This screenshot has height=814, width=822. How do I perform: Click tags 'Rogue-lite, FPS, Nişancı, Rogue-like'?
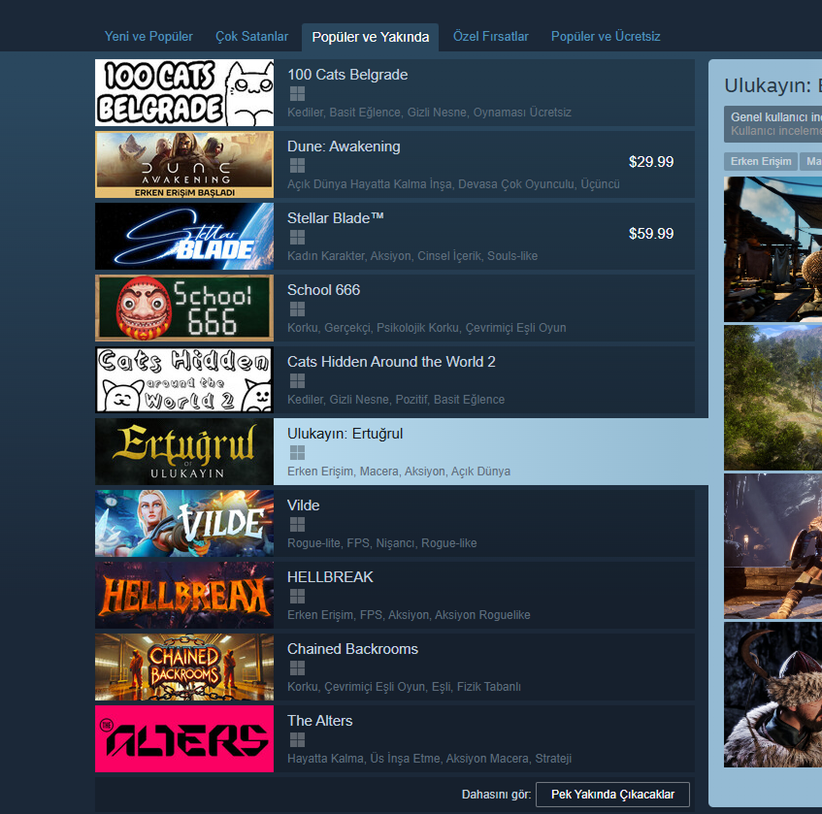382,543
